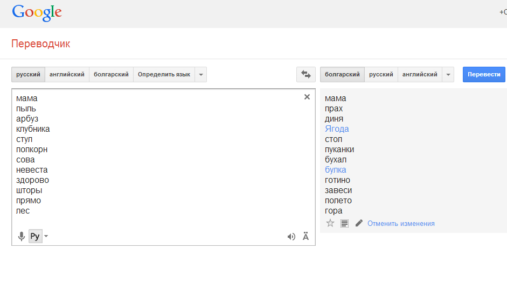507x284 pixels.
Task: Expand the target language list dropdown
Action: point(448,75)
